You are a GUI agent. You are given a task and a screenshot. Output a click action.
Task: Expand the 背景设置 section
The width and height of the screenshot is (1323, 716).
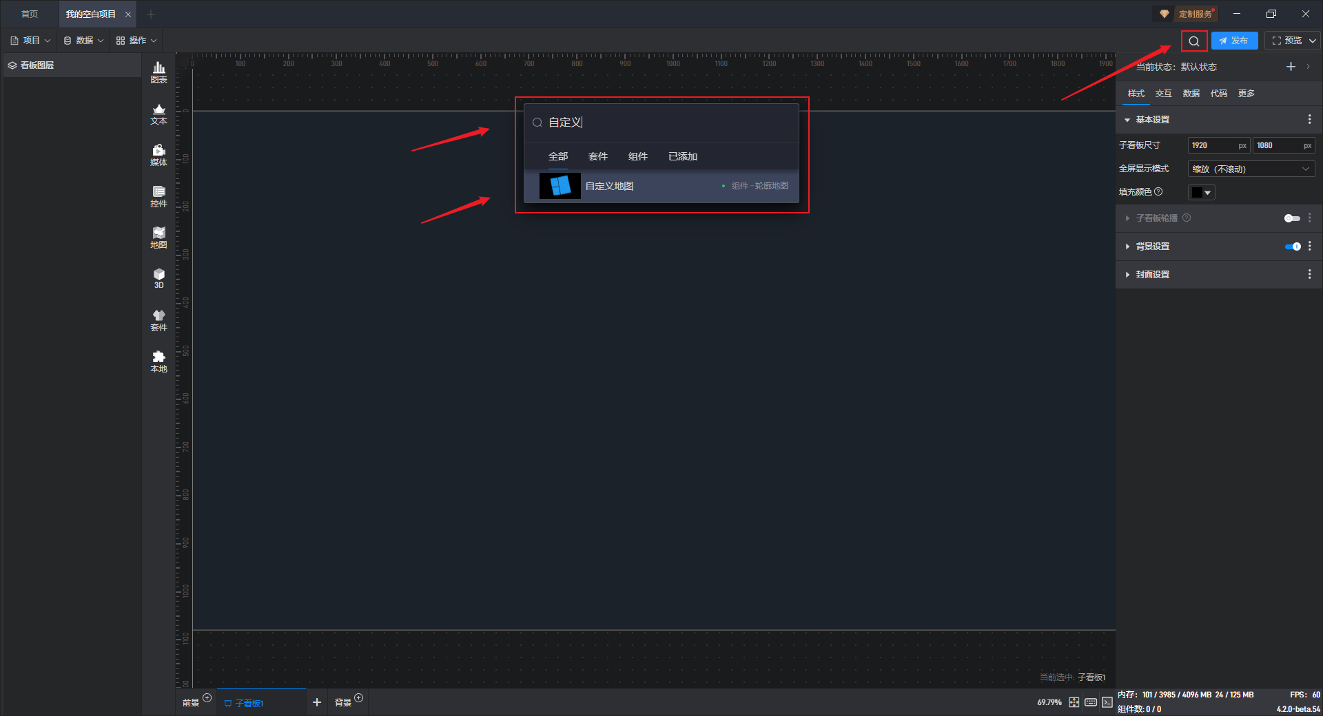tap(1127, 246)
